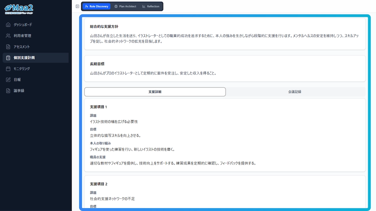Click the home icon next to ダッシュボード
The image size is (376, 211).
coord(8,25)
